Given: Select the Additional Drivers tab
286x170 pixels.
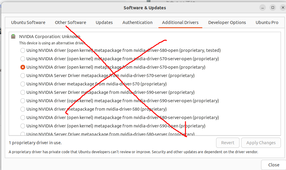Looking at the screenshot, I should click(180, 22).
